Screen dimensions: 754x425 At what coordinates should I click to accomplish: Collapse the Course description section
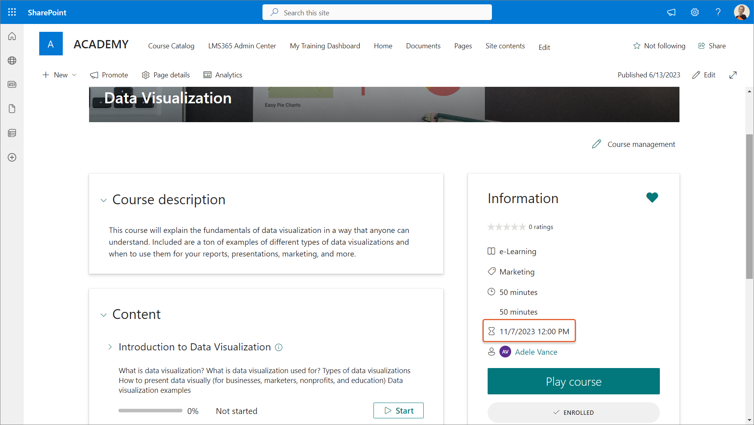point(104,200)
